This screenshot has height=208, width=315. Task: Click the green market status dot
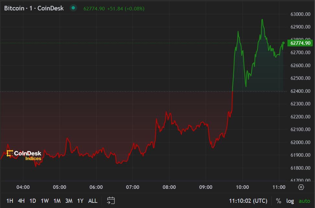73,8
